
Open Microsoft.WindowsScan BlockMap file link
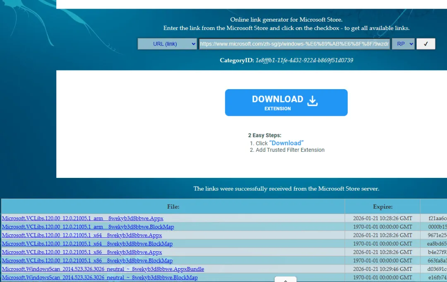(100, 278)
